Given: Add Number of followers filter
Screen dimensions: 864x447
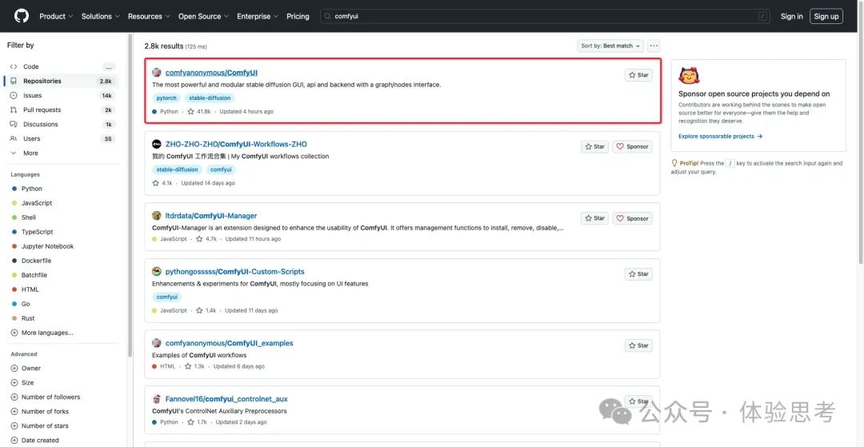Looking at the screenshot, I should coord(45,397).
